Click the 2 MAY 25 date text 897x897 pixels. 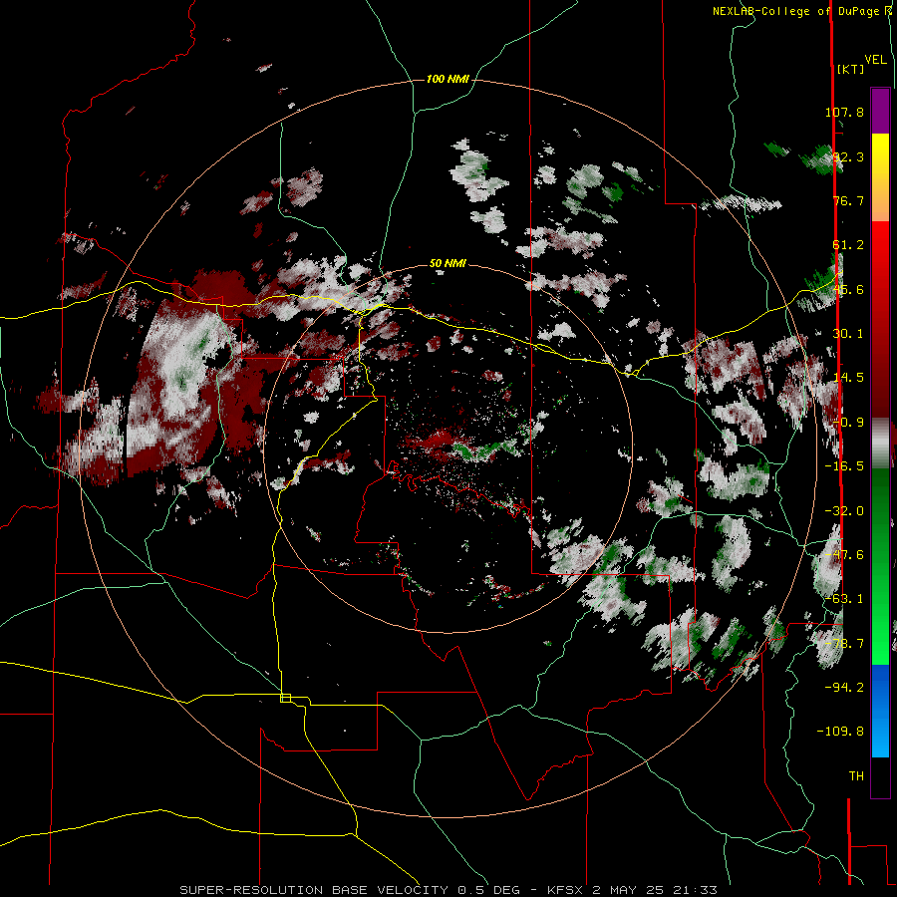(x=628, y=890)
